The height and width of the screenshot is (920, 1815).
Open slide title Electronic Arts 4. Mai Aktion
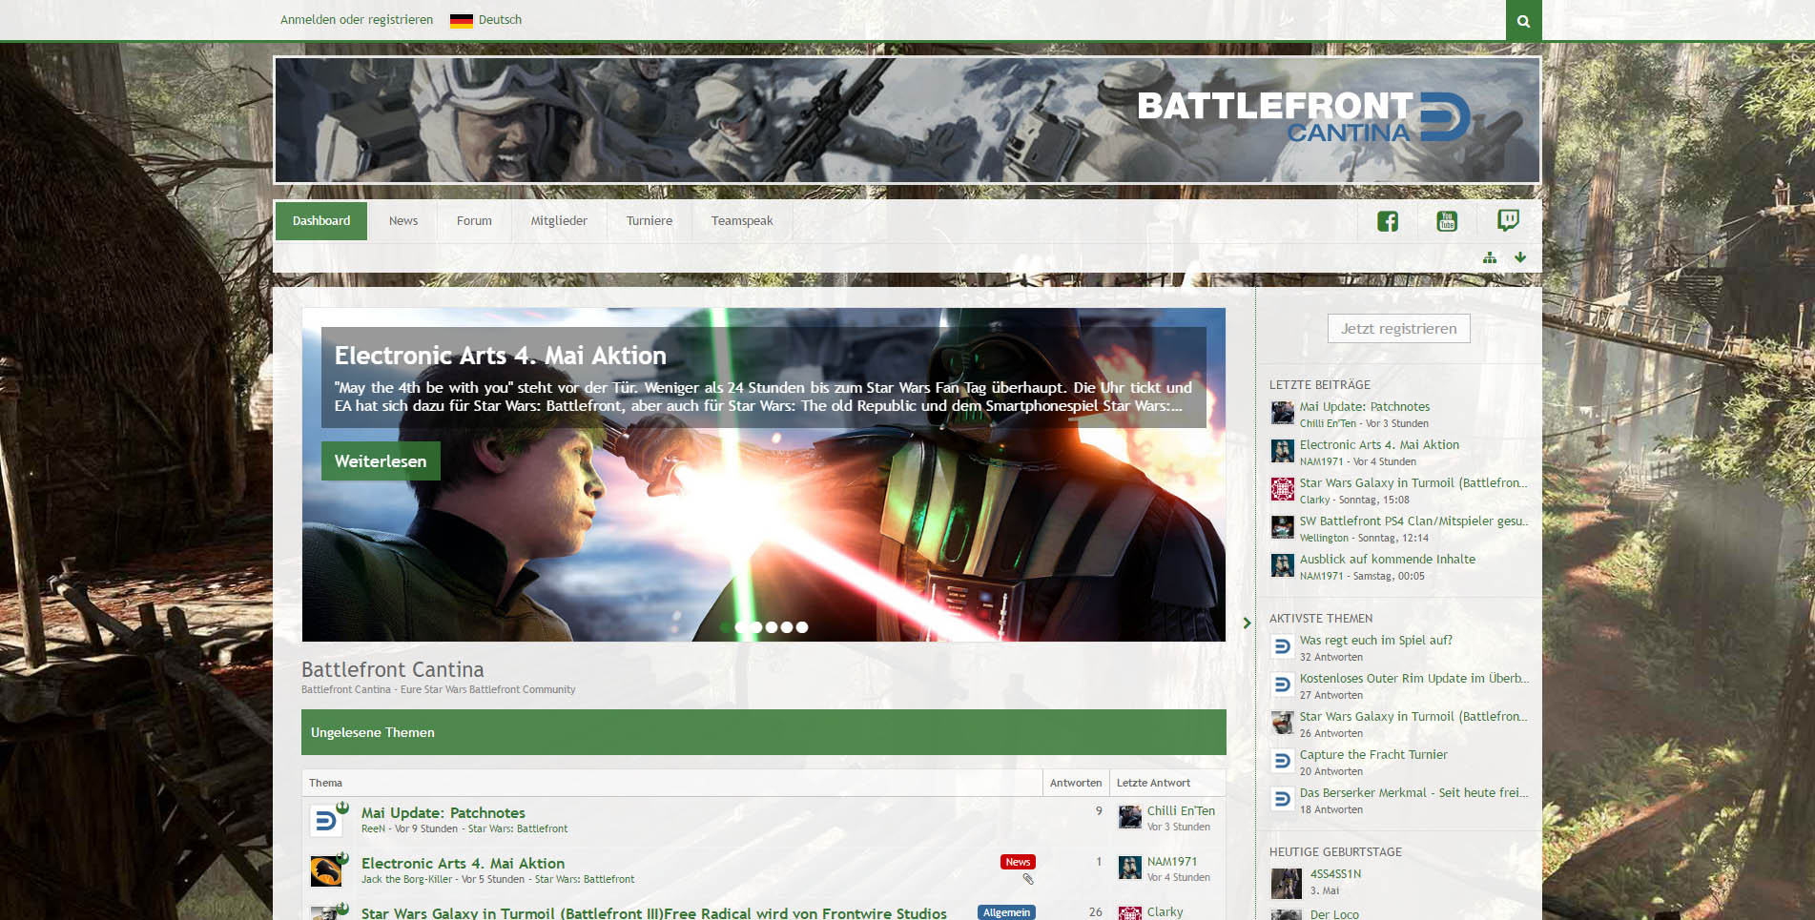point(501,356)
